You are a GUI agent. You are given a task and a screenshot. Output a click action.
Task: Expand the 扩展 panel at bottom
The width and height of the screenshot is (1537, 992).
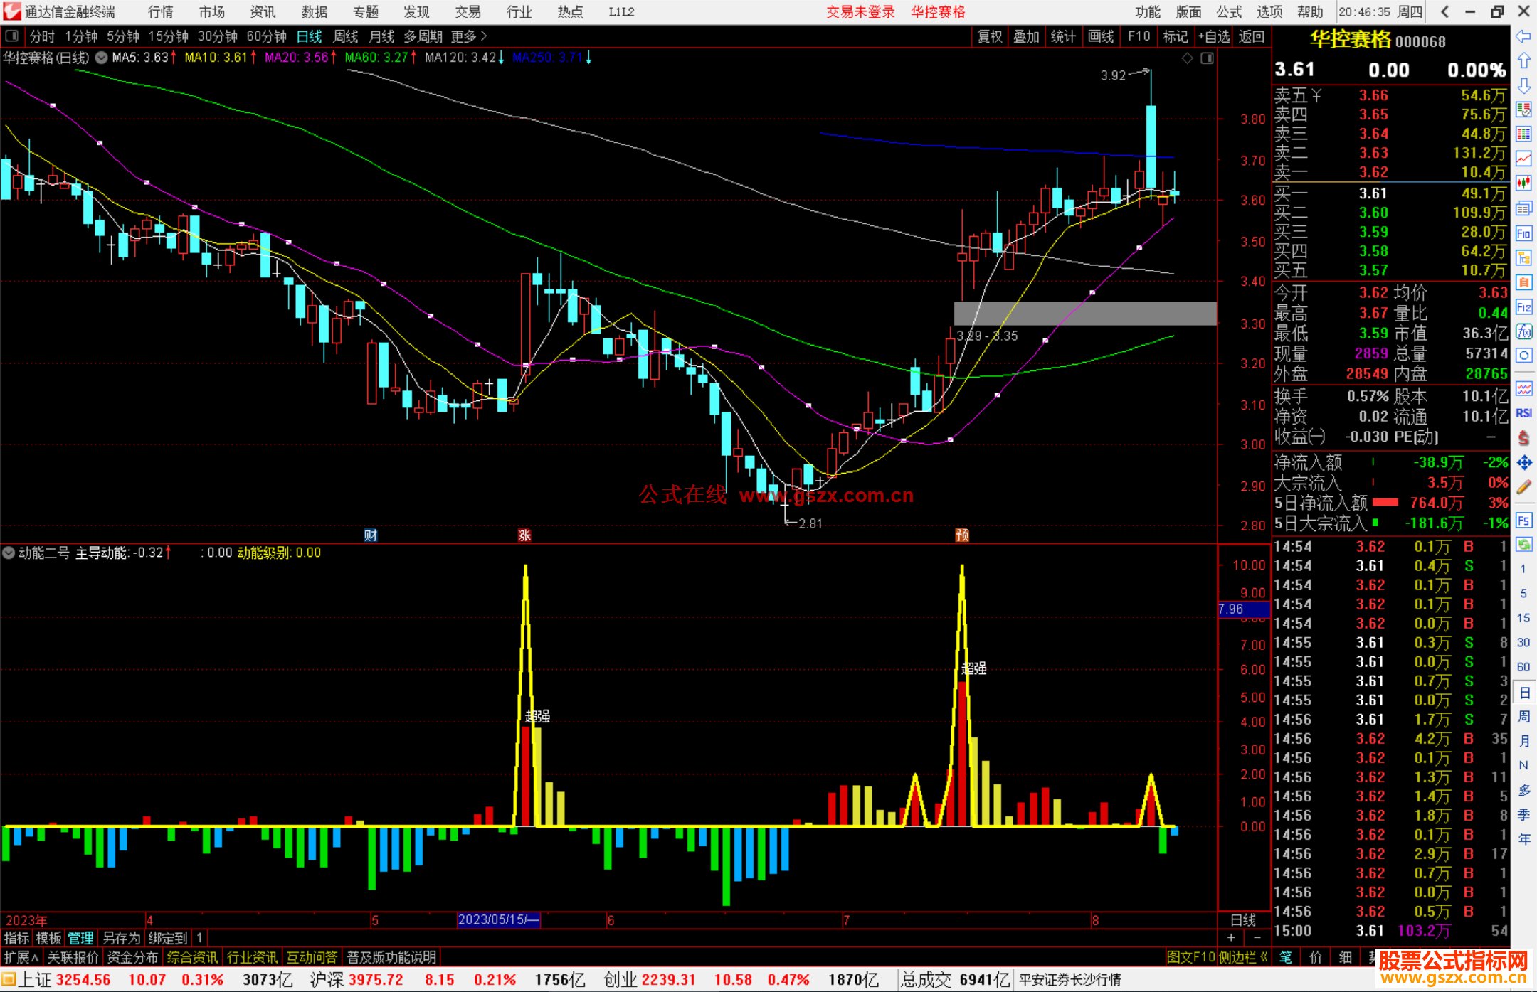click(21, 957)
